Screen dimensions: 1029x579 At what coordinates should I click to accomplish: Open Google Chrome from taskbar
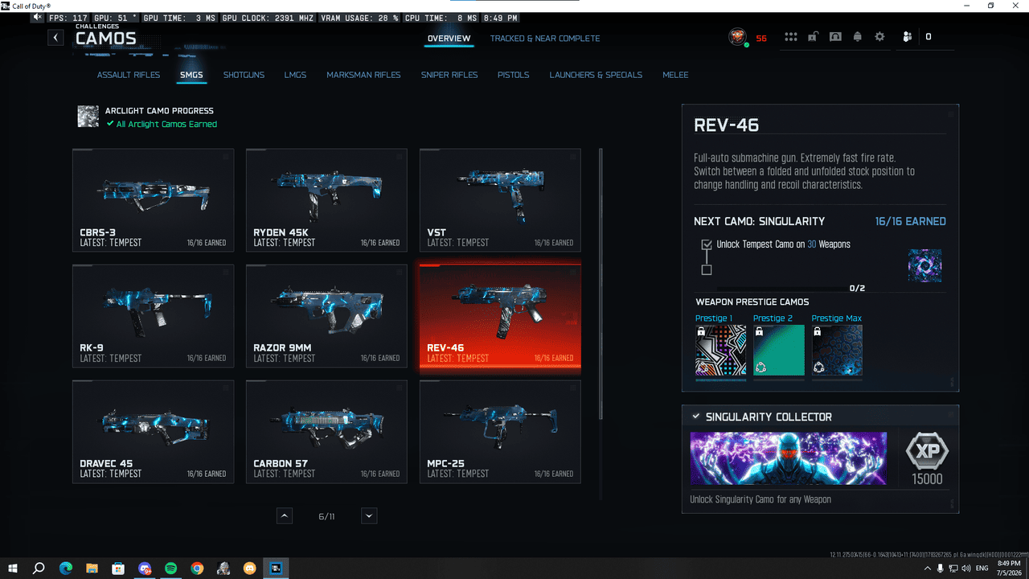pos(197,569)
